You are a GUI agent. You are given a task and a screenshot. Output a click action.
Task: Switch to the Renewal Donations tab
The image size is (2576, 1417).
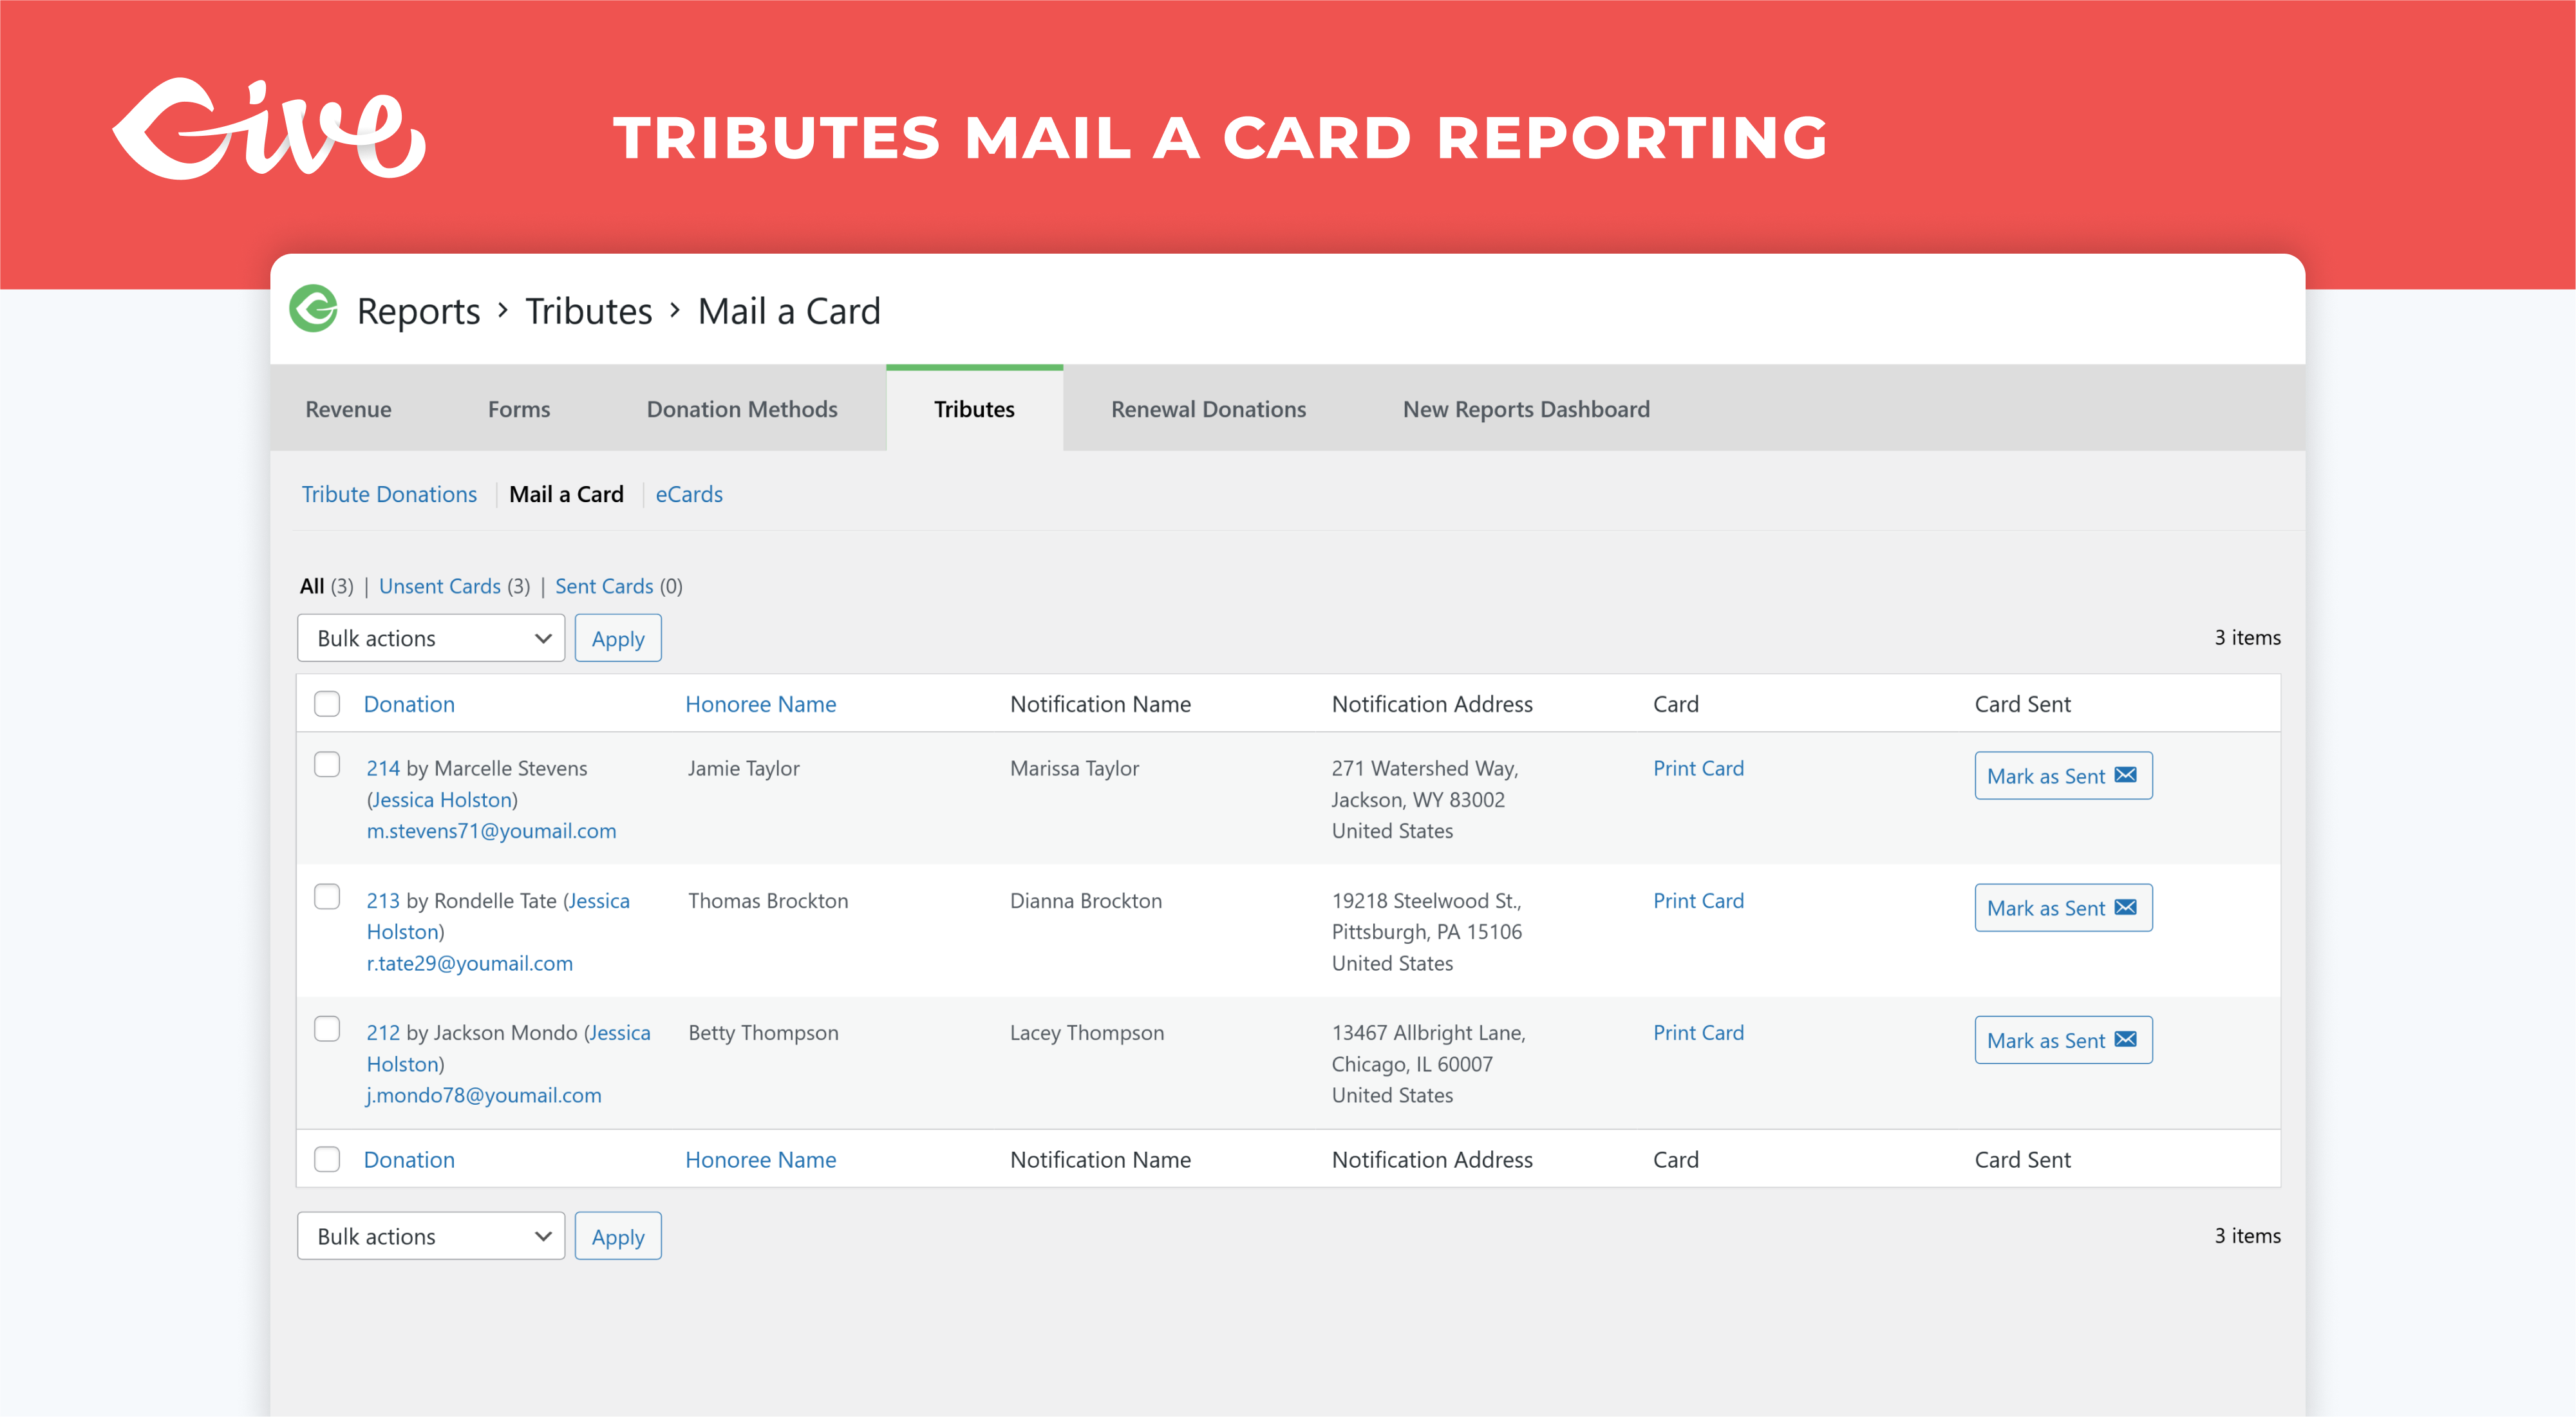tap(1208, 409)
